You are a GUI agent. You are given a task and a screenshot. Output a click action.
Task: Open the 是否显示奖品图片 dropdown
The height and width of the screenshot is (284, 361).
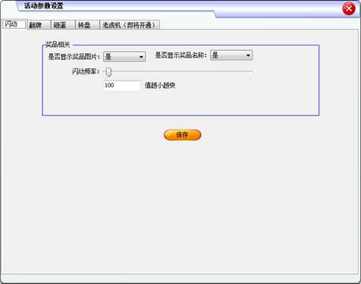pyautogui.click(x=124, y=57)
